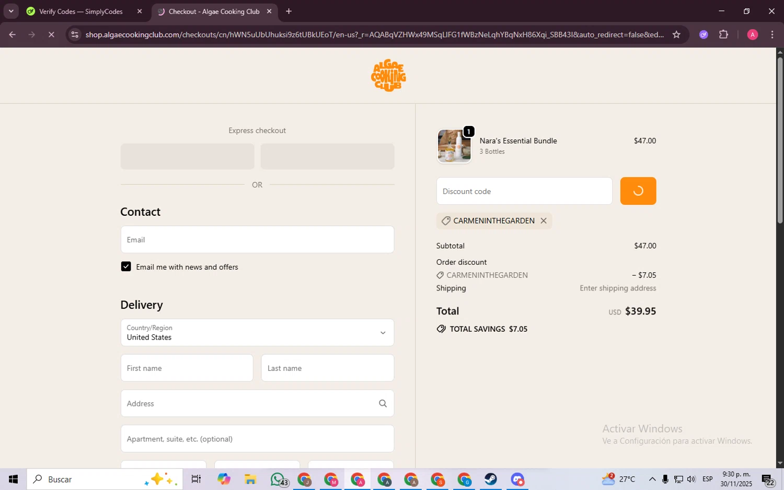784x490 pixels.
Task: Remove the CARMENINTHEGARDEN discount chip
Action: [544, 220]
